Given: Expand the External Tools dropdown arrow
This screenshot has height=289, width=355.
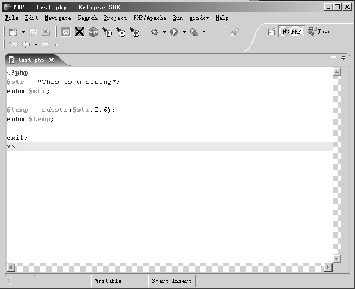Looking at the screenshot, I should pyautogui.click(x=204, y=32).
